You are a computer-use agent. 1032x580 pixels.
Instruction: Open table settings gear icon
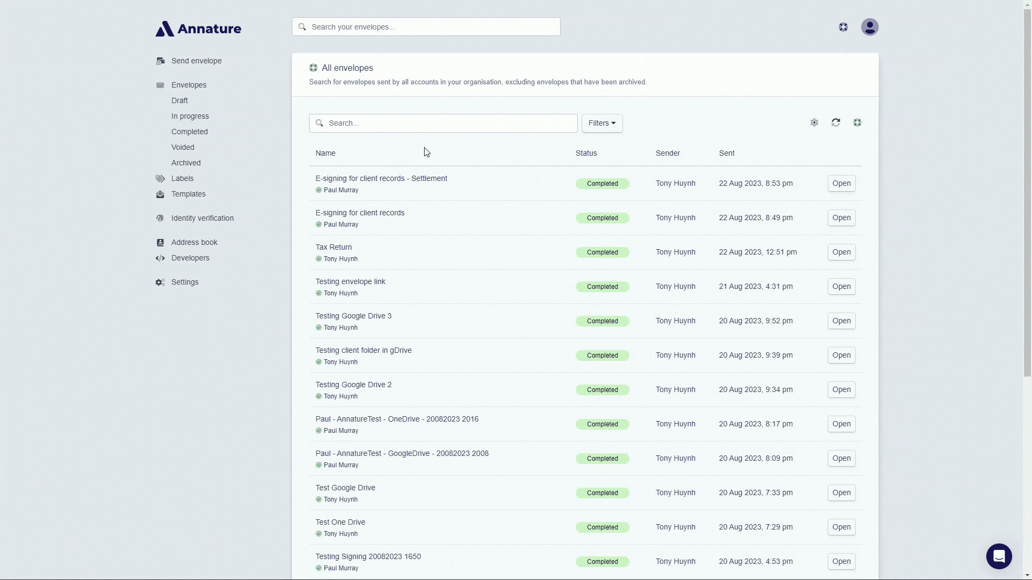pos(814,123)
